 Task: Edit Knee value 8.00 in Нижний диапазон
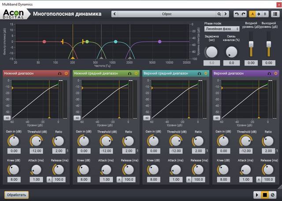(14, 179)
